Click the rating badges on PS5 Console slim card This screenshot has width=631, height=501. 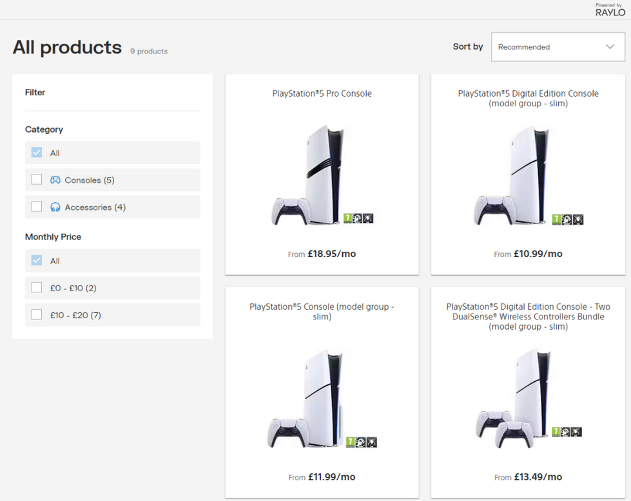[x=362, y=442]
